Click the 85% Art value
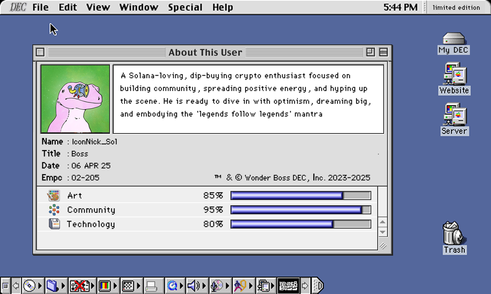 pos(213,195)
